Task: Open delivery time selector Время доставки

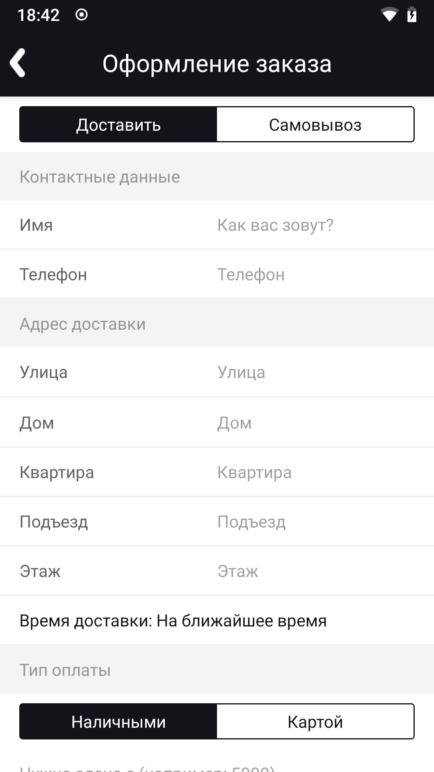Action: tap(173, 621)
